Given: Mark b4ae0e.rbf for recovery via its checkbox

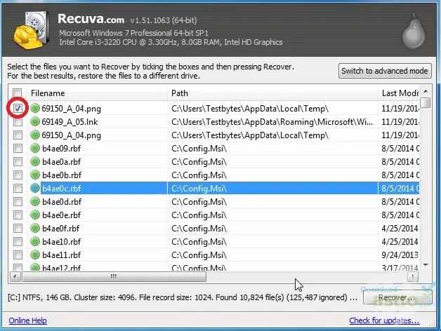Looking at the screenshot, I should [x=18, y=215].
